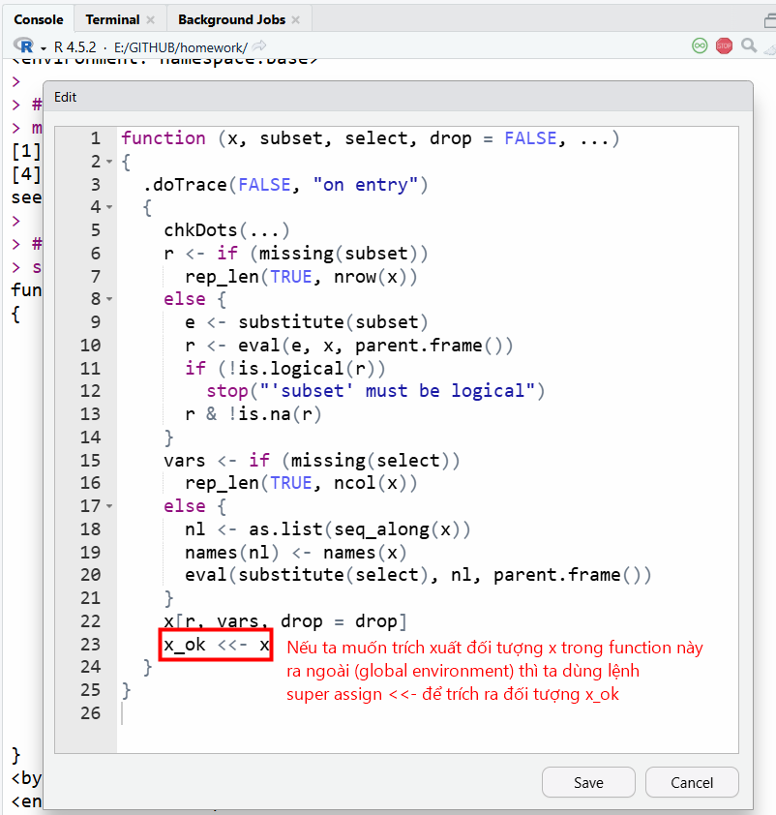776x815 pixels.
Task: Collapse the code fold at line 4
Action: click(109, 207)
